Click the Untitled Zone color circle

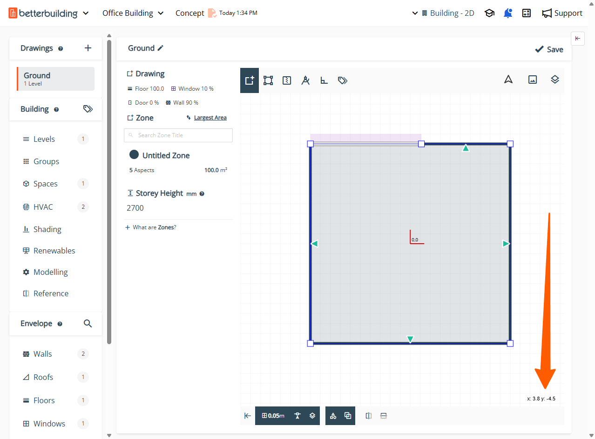click(x=134, y=155)
